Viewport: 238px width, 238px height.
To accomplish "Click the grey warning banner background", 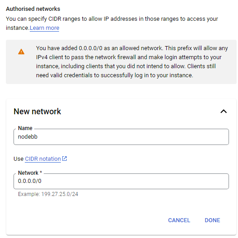I will [x=121, y=62].
